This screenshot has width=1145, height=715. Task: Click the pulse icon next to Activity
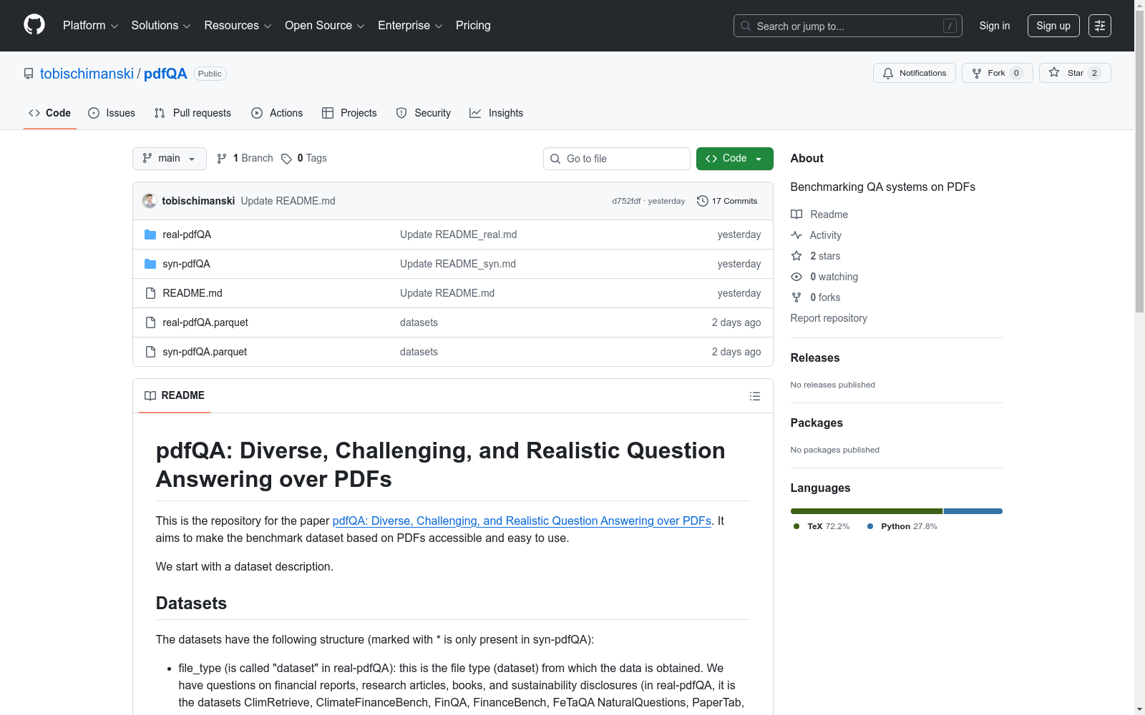click(x=796, y=235)
